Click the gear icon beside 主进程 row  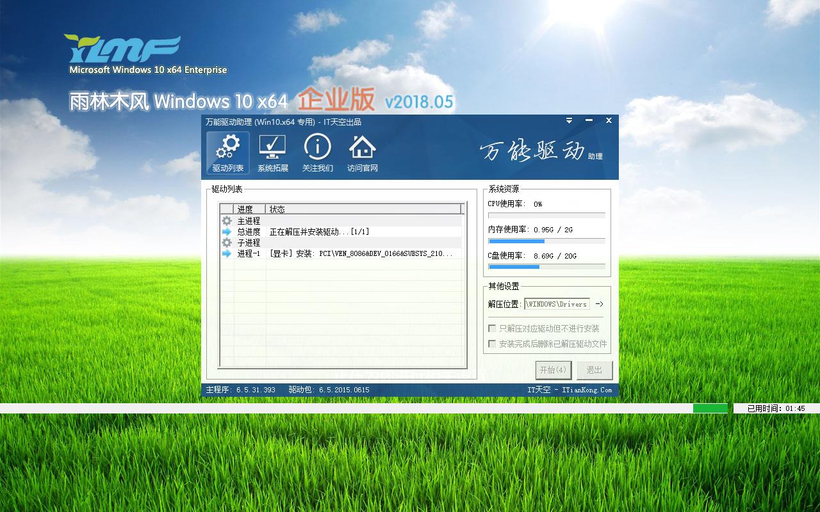[x=227, y=221]
